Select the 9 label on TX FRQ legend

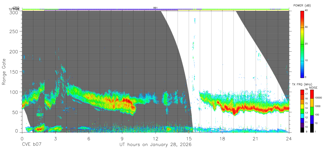tap(306, 132)
